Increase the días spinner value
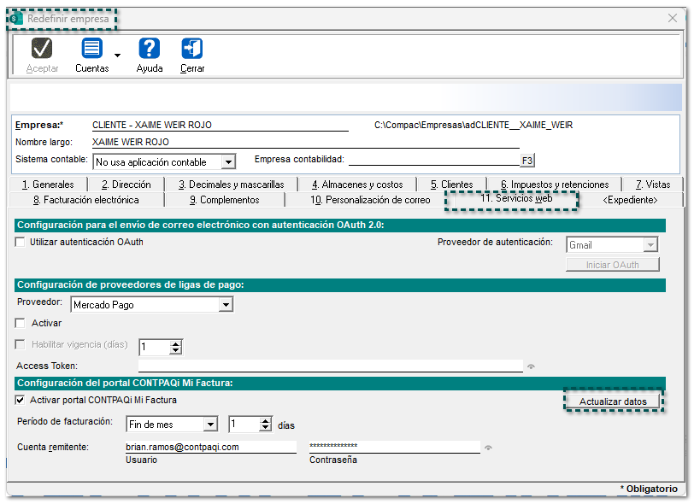Image resolution: width=694 pixels, height=504 pixels. (x=266, y=420)
